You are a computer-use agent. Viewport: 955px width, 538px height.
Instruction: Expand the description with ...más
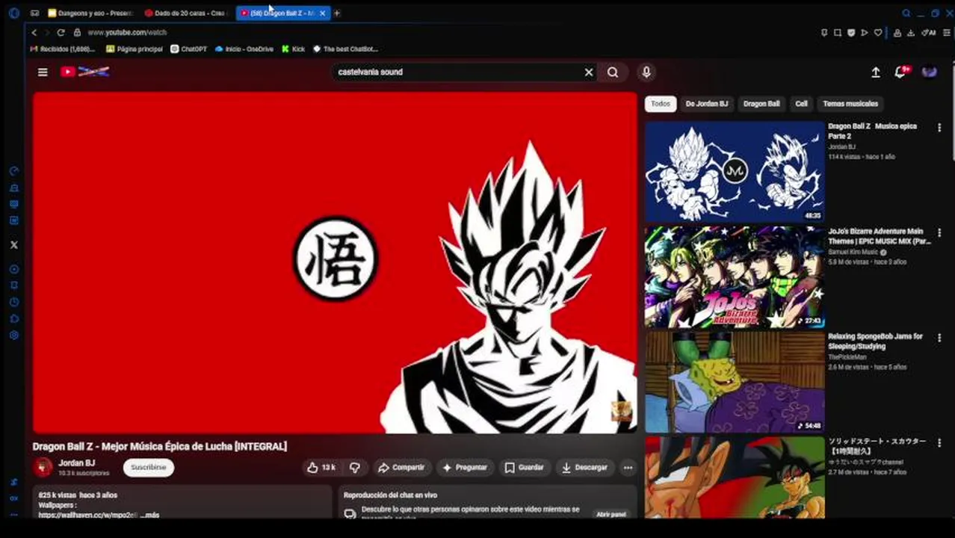[x=149, y=515]
